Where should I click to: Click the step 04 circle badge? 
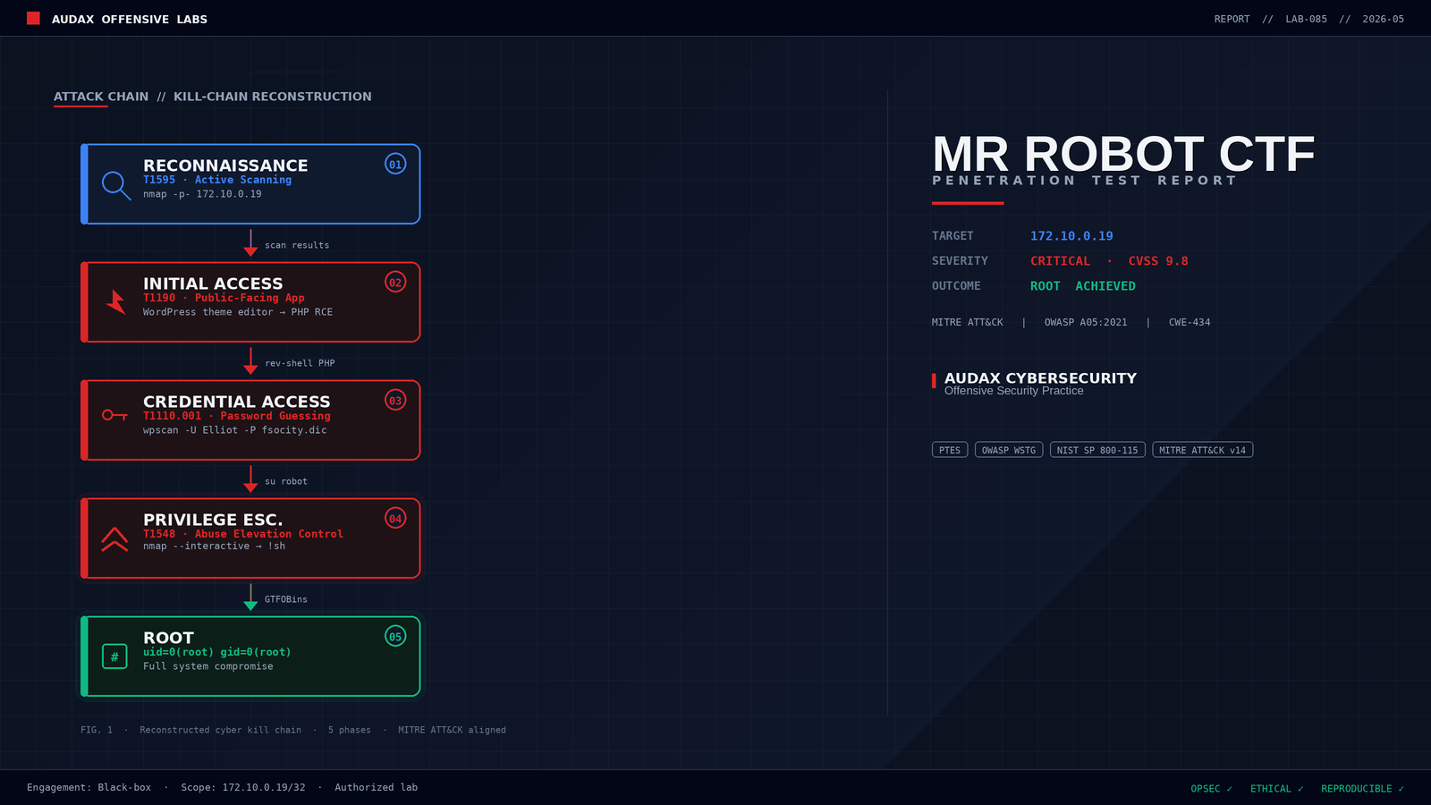(395, 518)
